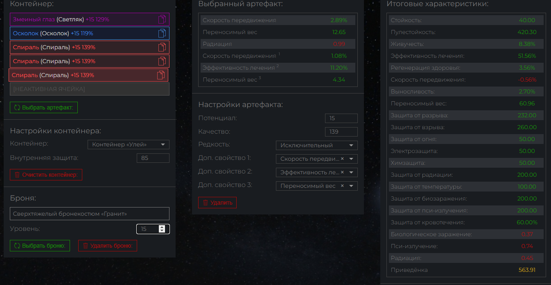Click the Выбрать броню button

[40, 246]
